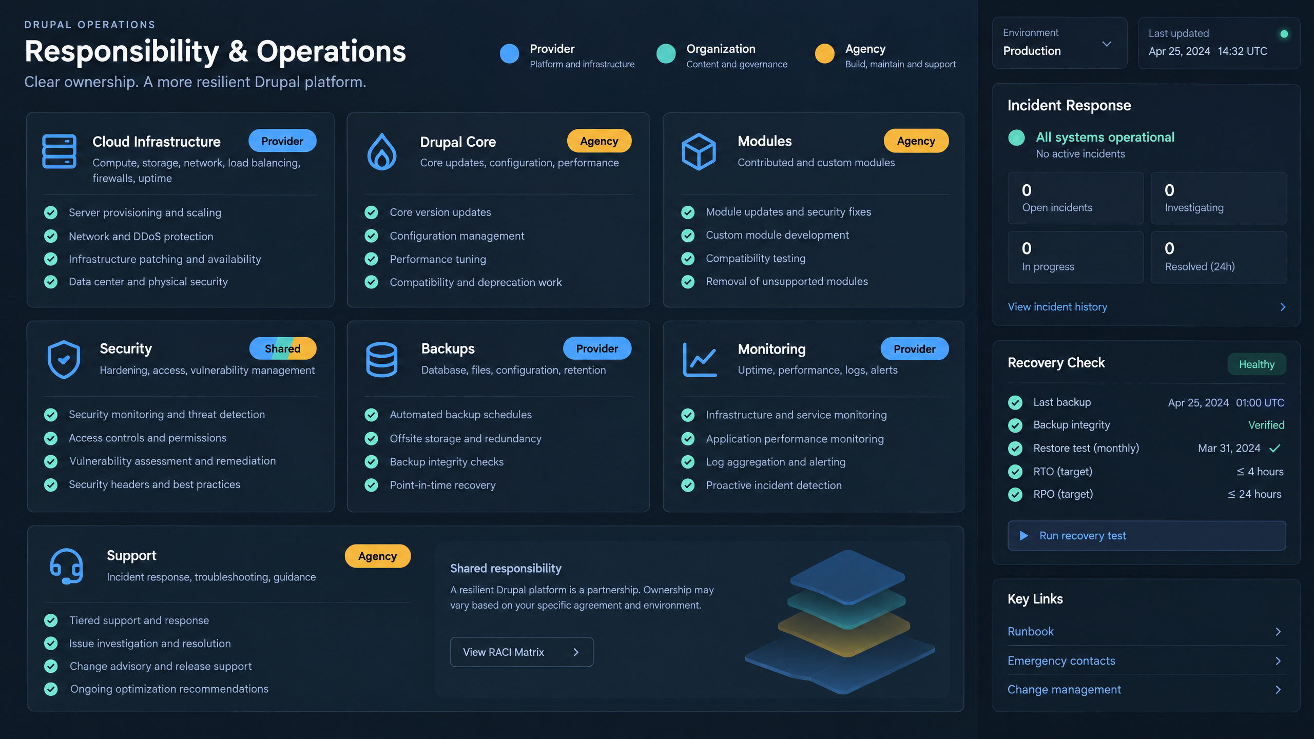
Task: Click the layered stack illustration
Action: 840,622
